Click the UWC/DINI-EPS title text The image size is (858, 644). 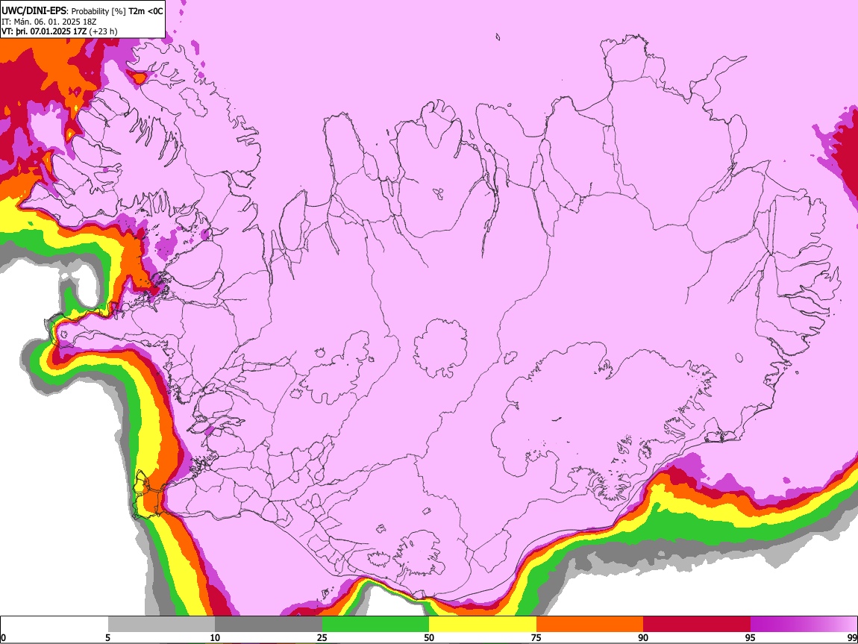tap(34, 10)
